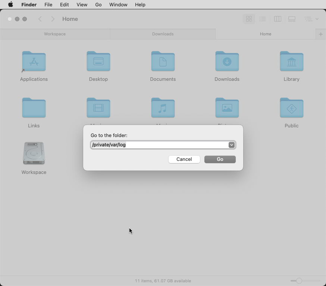Click the Public folder label
This screenshot has width=326, height=286.
(x=291, y=125)
